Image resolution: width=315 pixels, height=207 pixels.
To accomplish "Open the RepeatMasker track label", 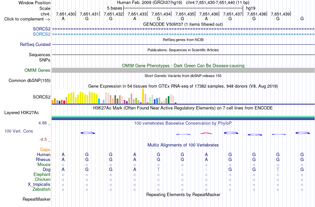I will click(x=36, y=199).
